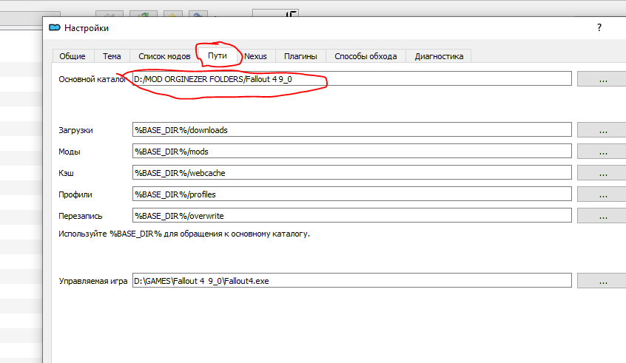
Task: Open the Тема tab
Action: [112, 56]
